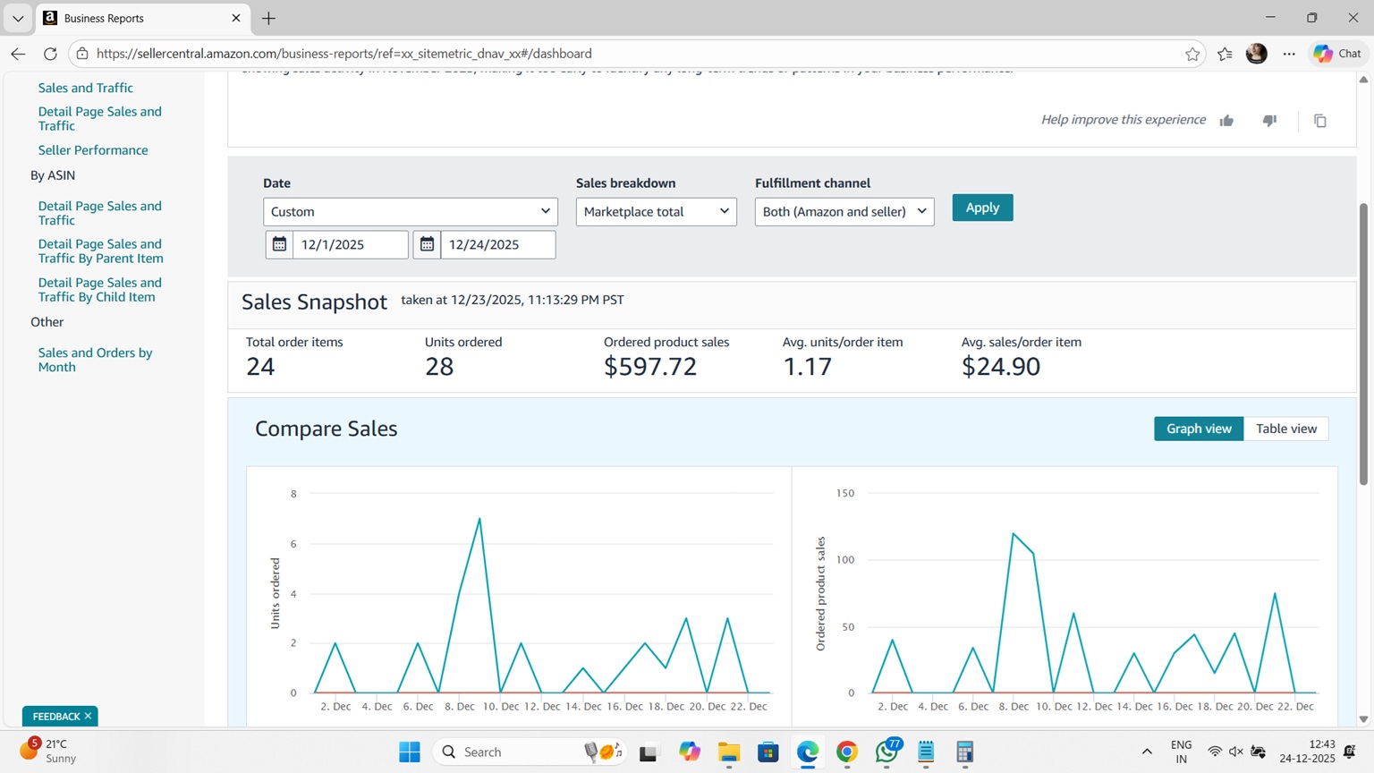This screenshot has height=773, width=1374.
Task: Expand the Date range dropdown
Action: pos(410,212)
